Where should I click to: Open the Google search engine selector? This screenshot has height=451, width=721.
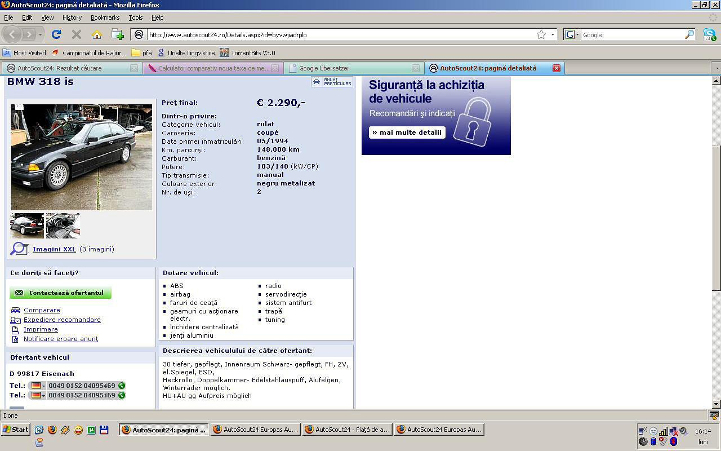pos(572,34)
